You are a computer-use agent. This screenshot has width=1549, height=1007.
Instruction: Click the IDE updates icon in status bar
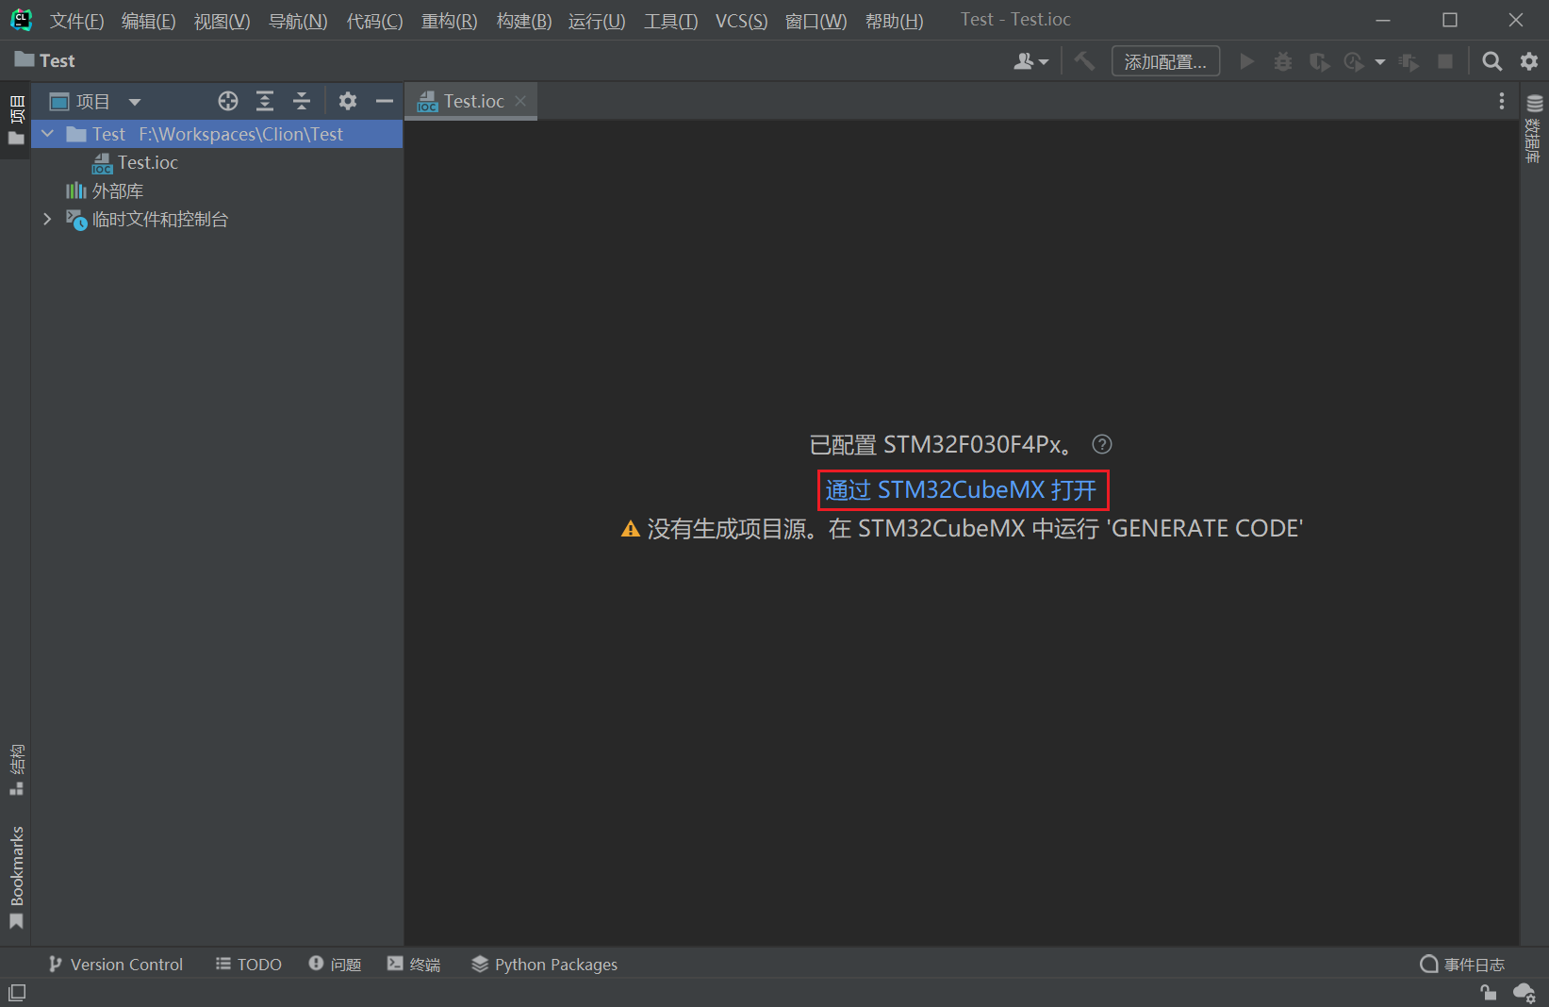tap(1524, 992)
